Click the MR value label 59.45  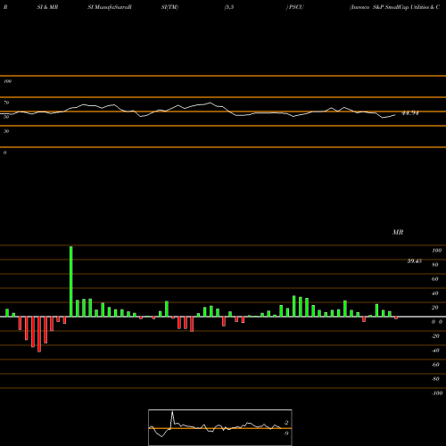(x=414, y=261)
